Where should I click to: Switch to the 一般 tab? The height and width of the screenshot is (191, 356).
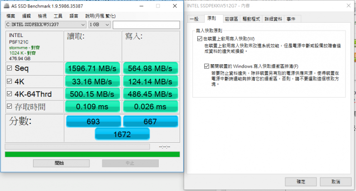tap(194, 19)
